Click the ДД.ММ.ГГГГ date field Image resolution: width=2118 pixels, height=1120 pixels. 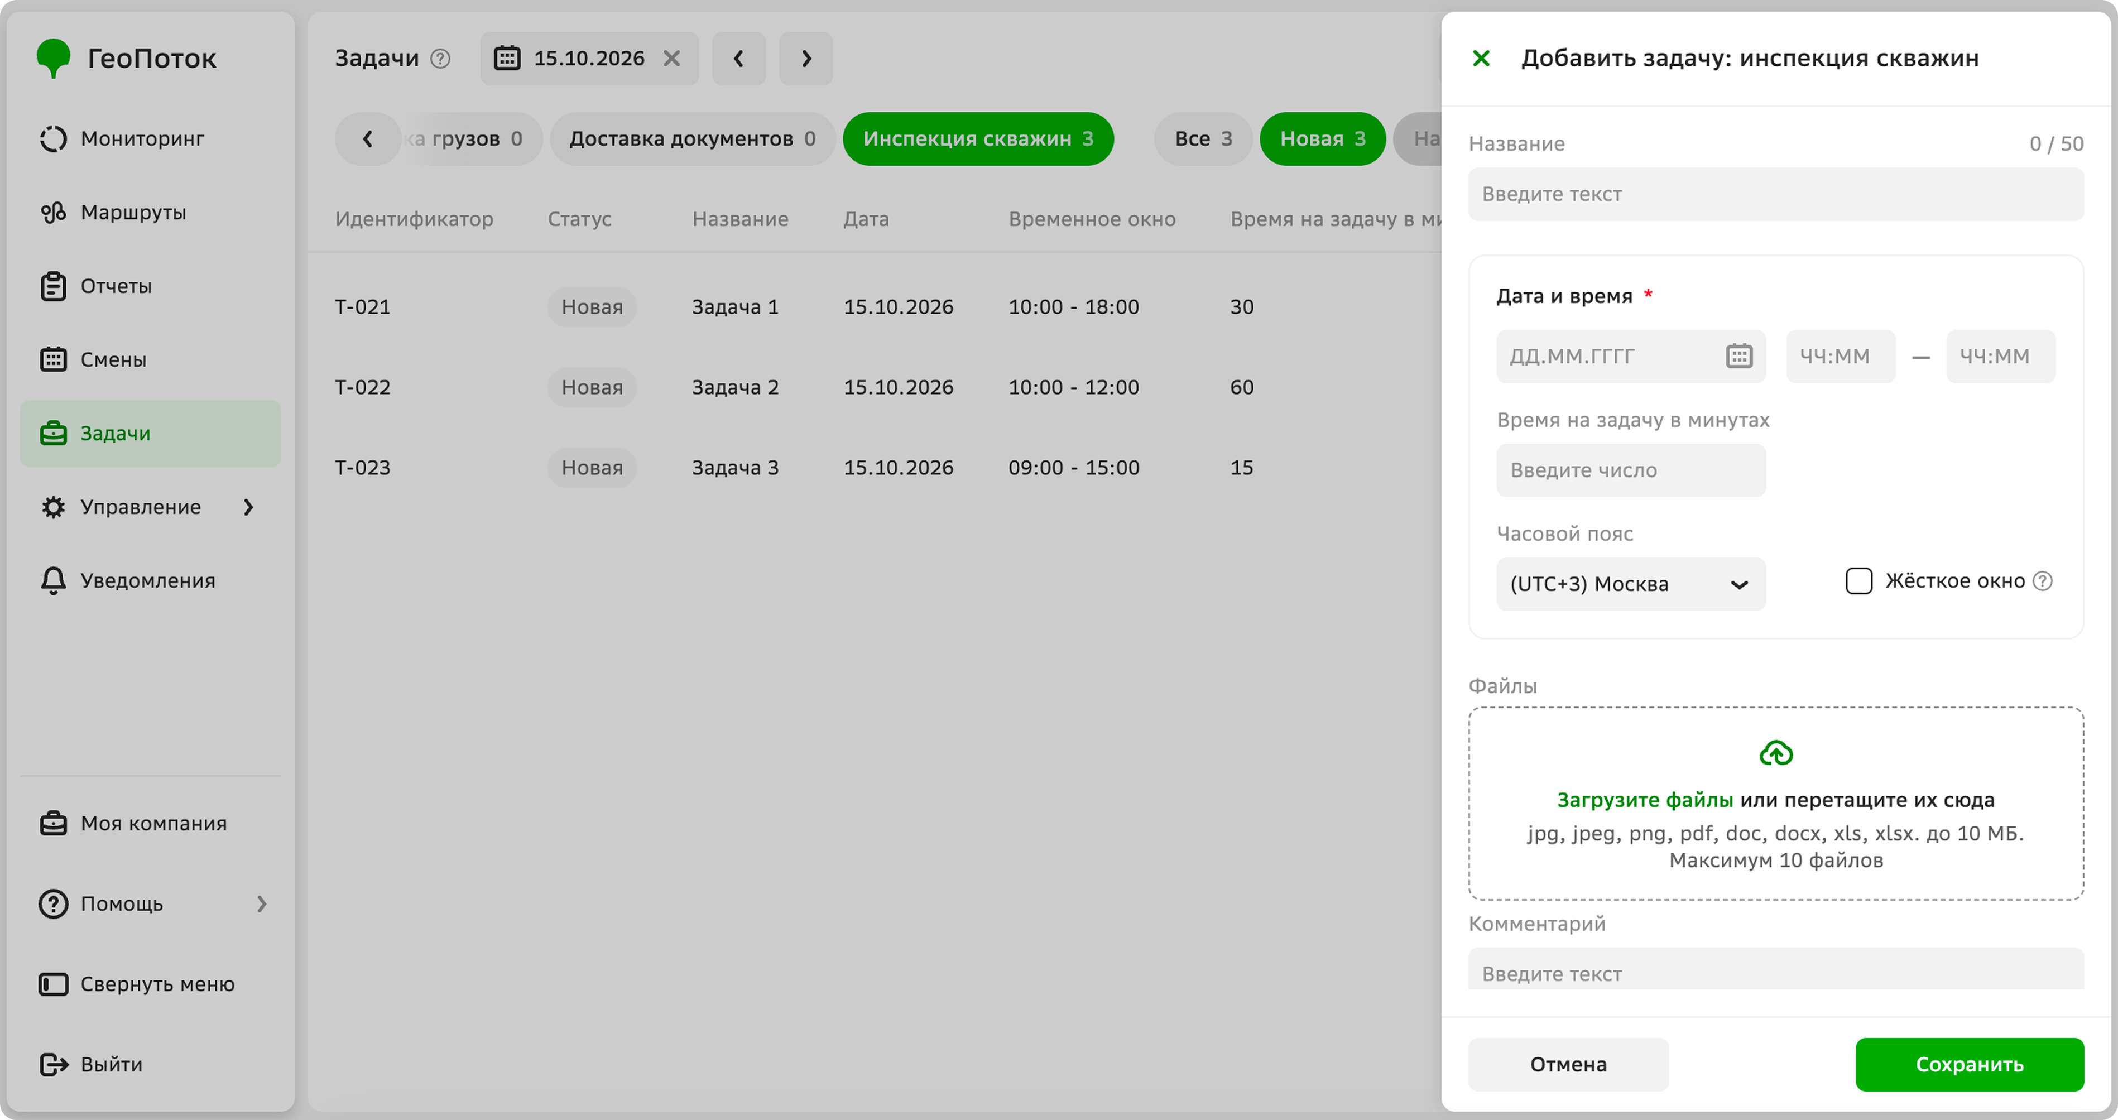1630,356
